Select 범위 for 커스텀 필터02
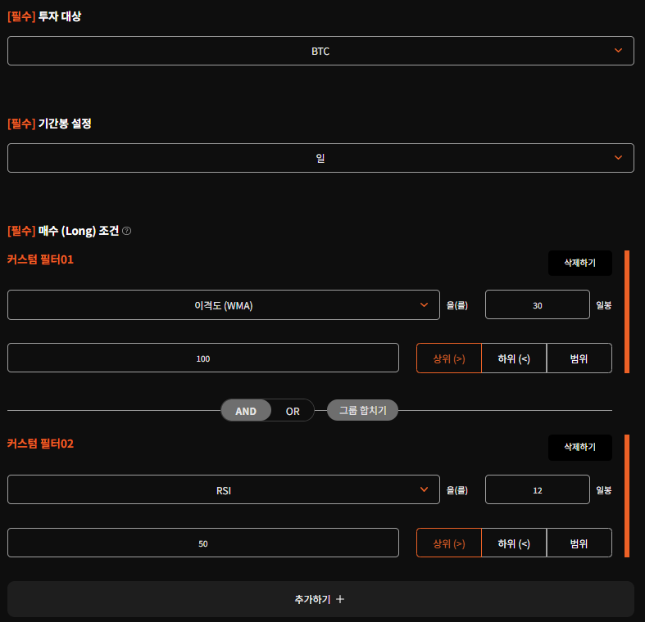This screenshot has height=622, width=645. pyautogui.click(x=579, y=543)
